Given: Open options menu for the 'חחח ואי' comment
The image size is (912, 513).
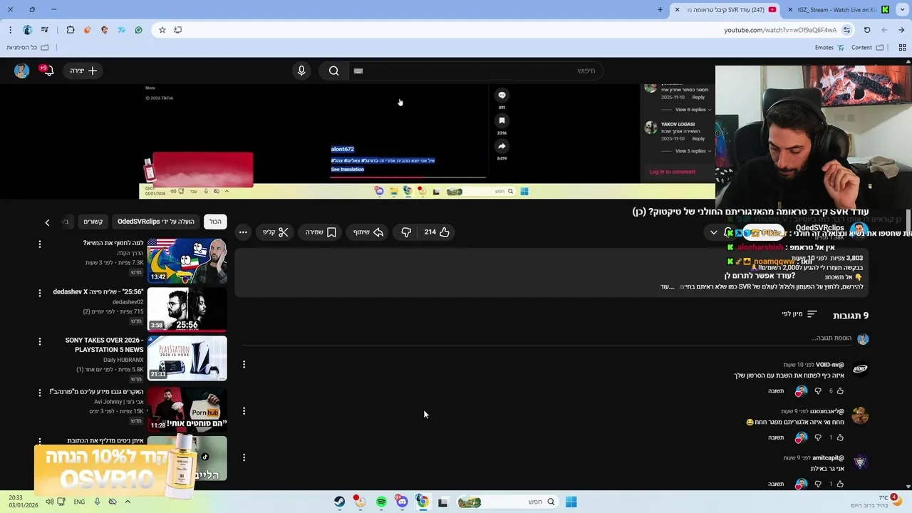Looking at the screenshot, I should (x=244, y=411).
